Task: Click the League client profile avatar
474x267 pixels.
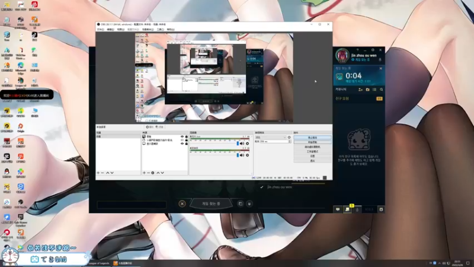Action: (342, 55)
